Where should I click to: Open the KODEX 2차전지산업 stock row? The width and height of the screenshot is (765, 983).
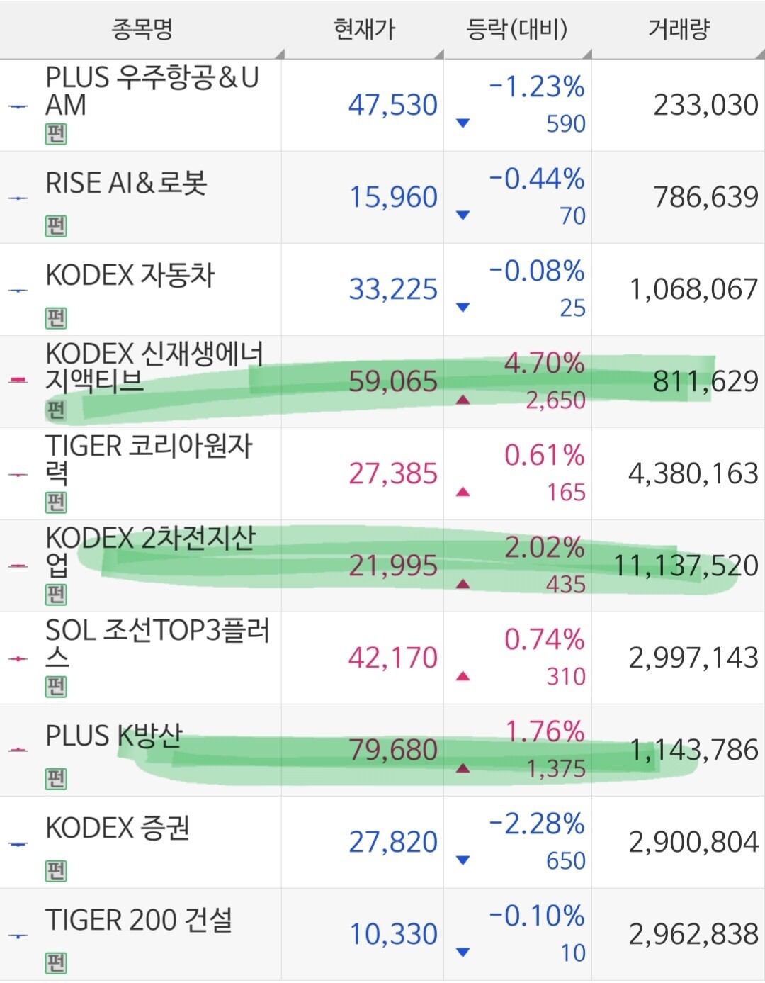click(x=382, y=566)
